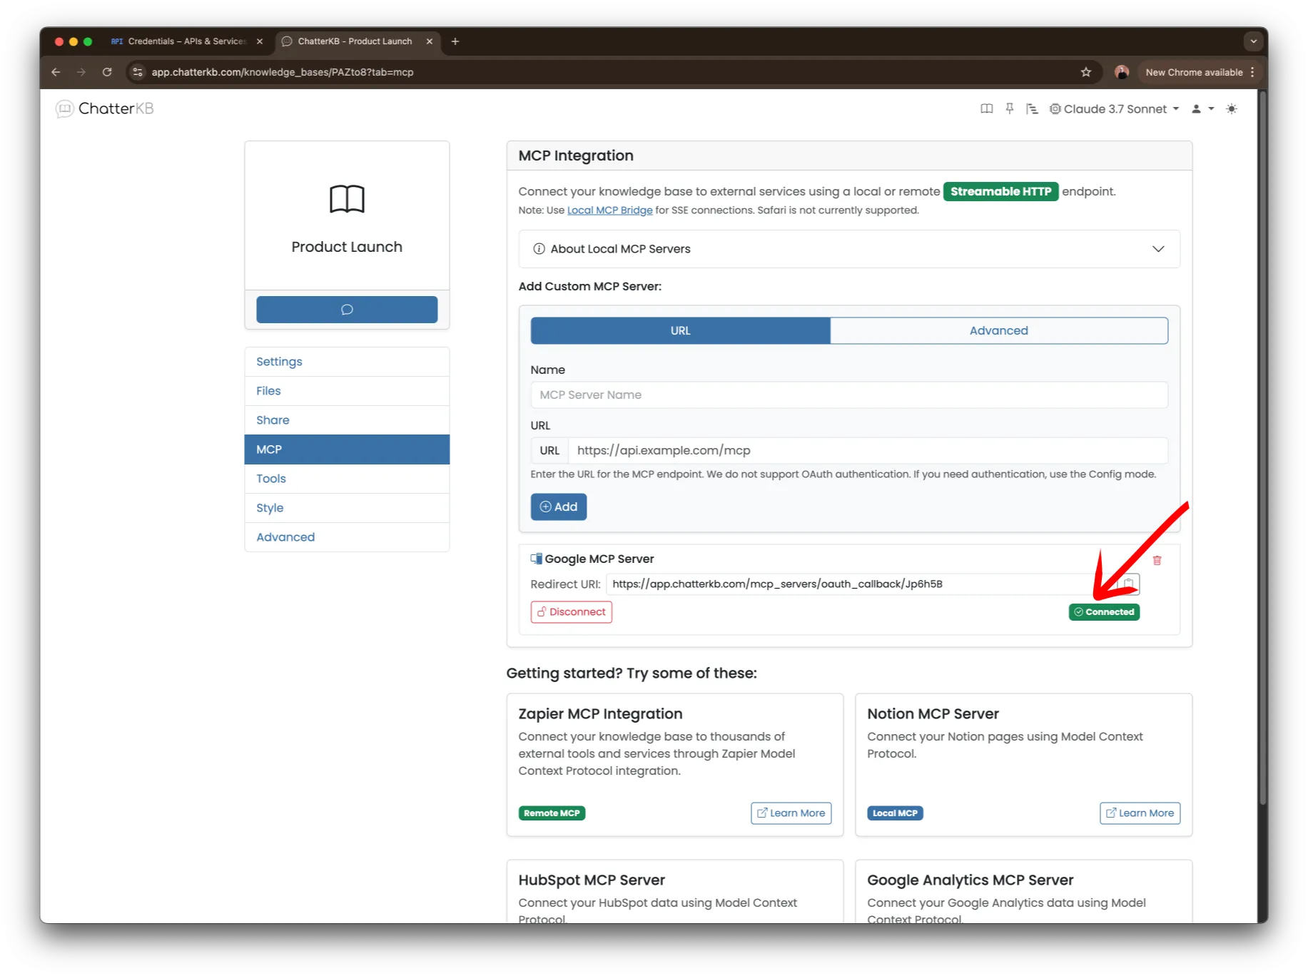This screenshot has height=976, width=1308.
Task: Click the Product Launch book icon
Action: (347, 199)
